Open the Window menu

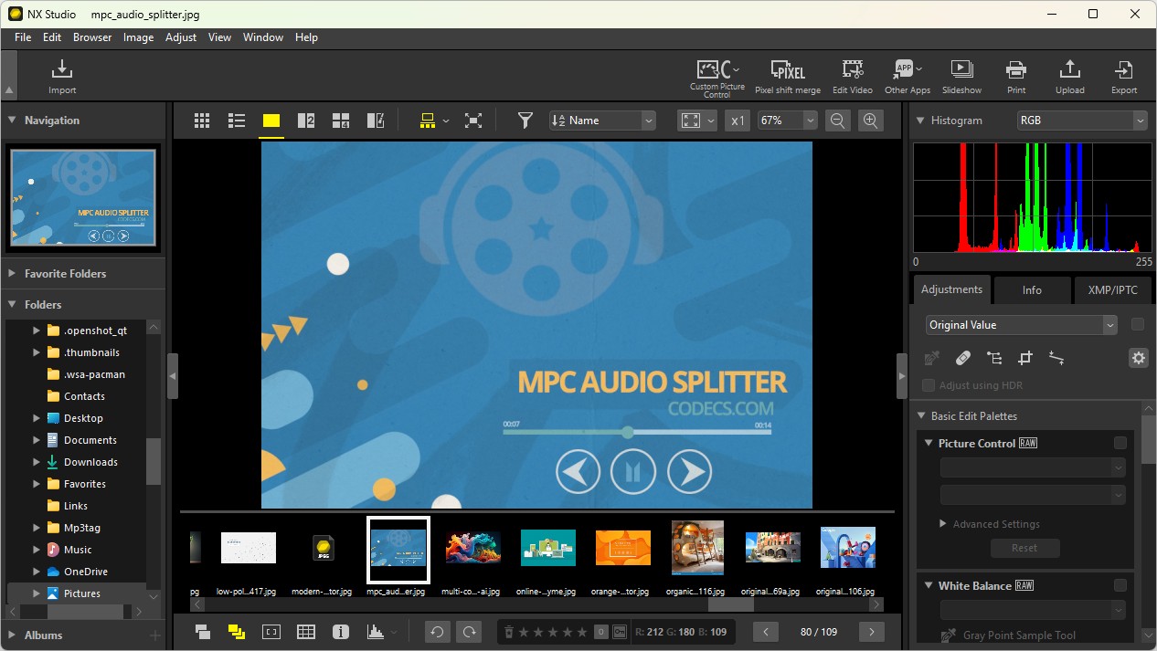pyautogui.click(x=263, y=37)
